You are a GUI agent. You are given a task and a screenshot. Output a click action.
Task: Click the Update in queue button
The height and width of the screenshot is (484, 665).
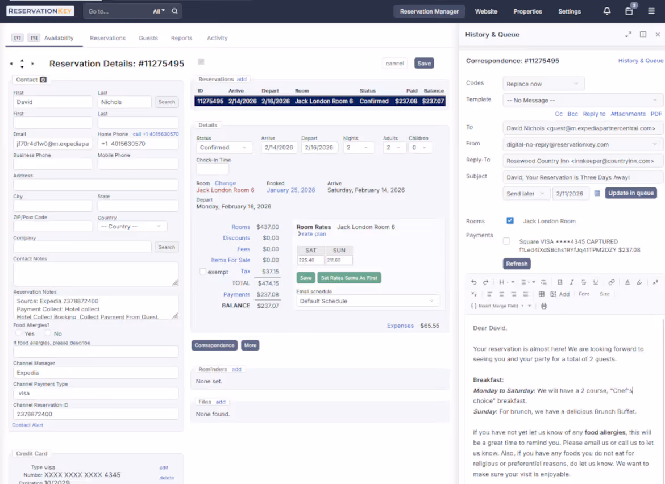[631, 193]
